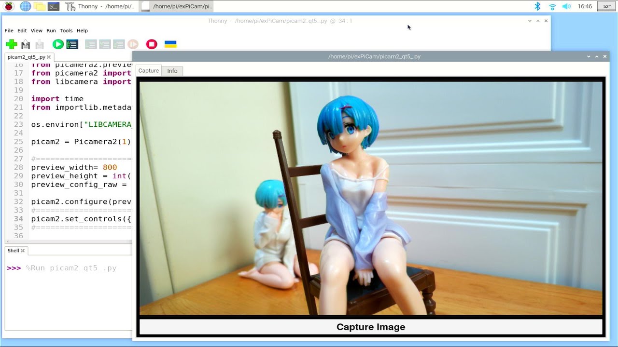This screenshot has height=347, width=618.
Task: Open the Run menu
Action: tap(51, 30)
